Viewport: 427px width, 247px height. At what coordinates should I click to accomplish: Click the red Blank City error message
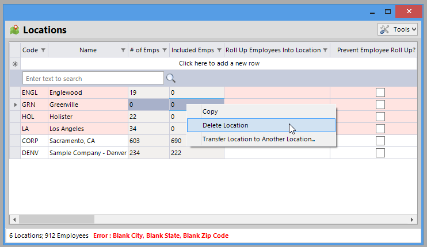(x=161, y=236)
